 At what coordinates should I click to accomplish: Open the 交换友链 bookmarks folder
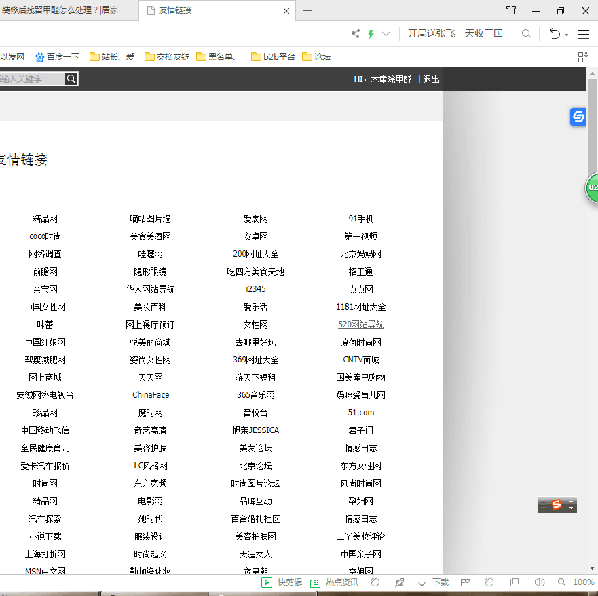[x=167, y=57]
